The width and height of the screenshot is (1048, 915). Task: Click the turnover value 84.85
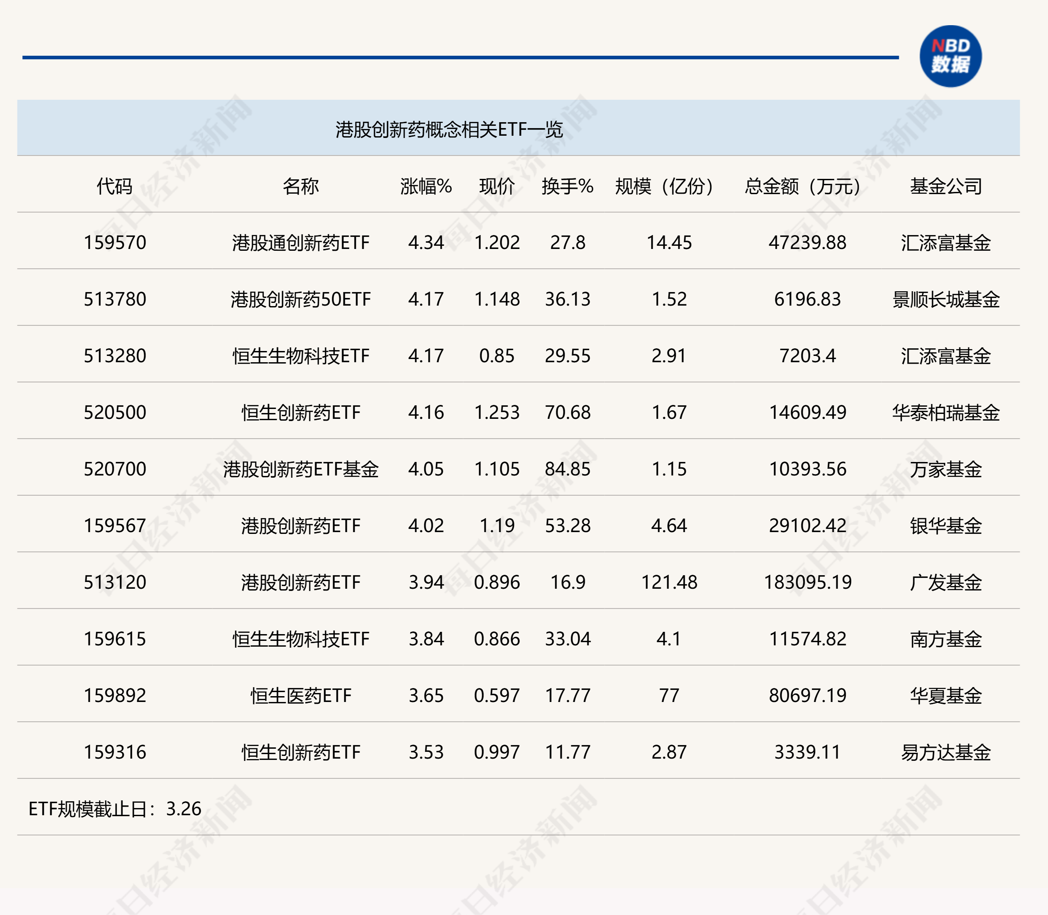click(x=565, y=469)
